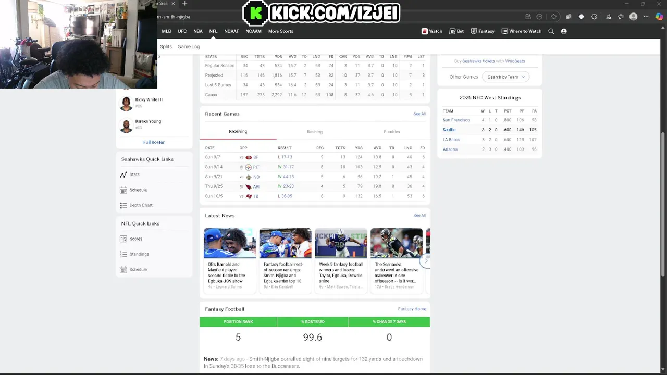Screen dimensions: 667x375
Task: Open the browser profile avatar
Action: coord(634,17)
